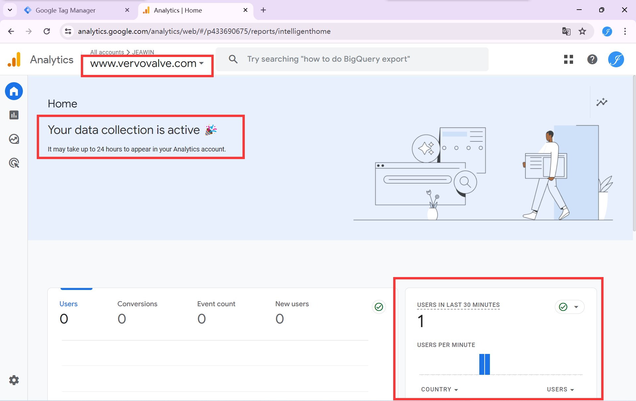Expand the USERS metric dropdown
Viewport: 636px width, 401px height.
click(x=560, y=389)
